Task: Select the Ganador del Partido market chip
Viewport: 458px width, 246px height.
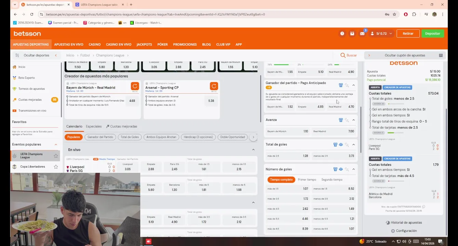Action: [100, 137]
